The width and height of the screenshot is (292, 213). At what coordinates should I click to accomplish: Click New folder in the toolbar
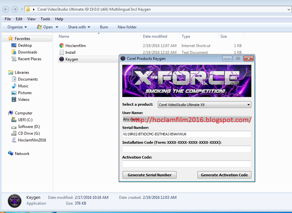click(127, 27)
